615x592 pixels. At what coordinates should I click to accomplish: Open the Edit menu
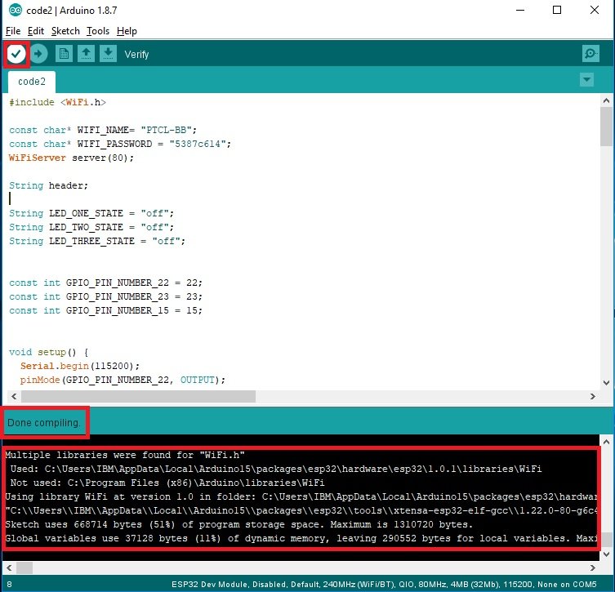click(36, 31)
